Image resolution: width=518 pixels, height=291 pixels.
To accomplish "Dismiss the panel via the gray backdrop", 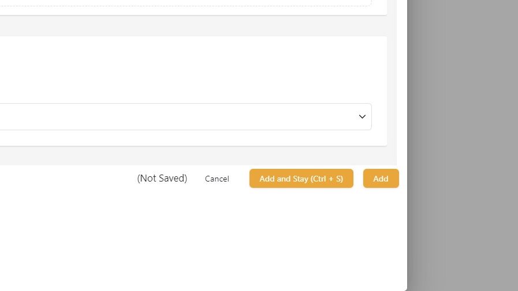I will [x=463, y=145].
